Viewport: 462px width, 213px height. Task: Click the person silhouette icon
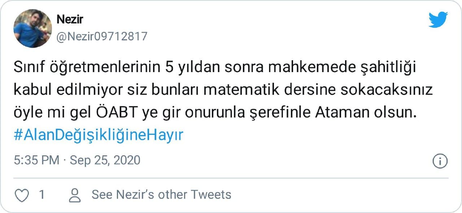[75, 195]
